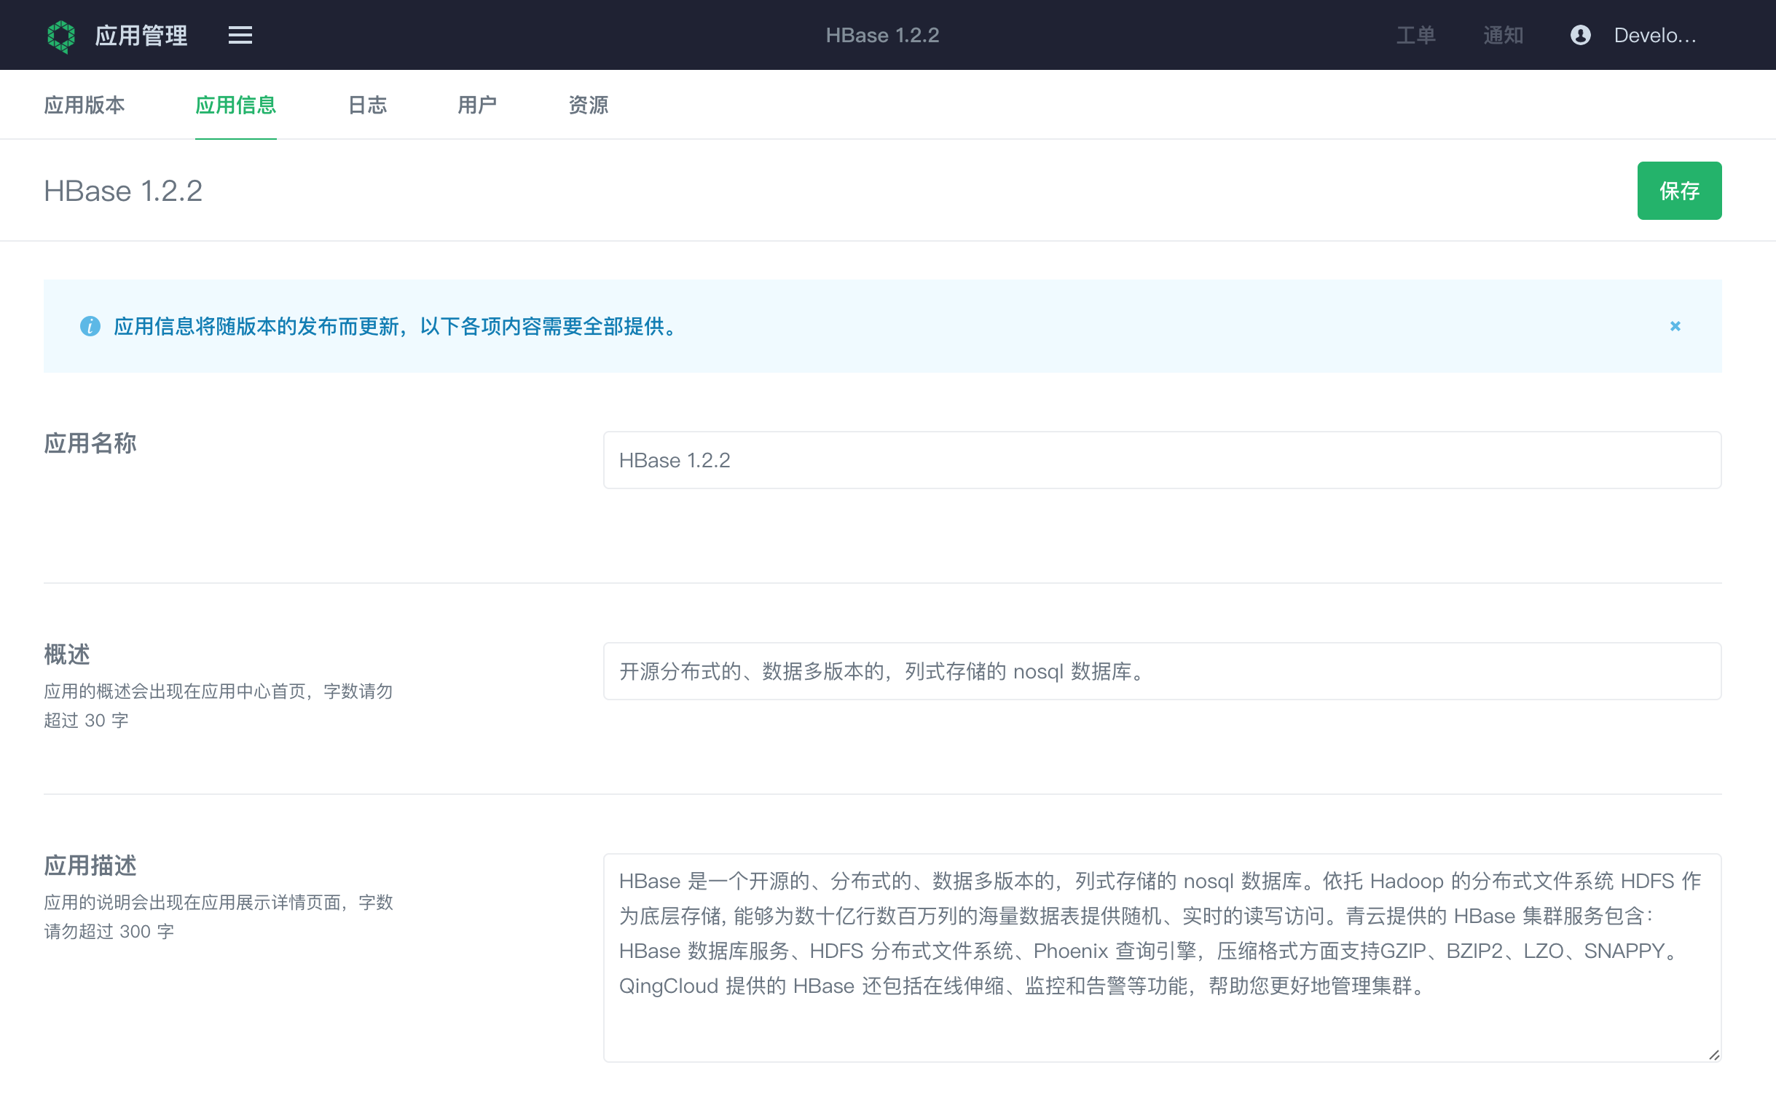Click the green hexagon logo
1776x1105 pixels.
tap(60, 35)
